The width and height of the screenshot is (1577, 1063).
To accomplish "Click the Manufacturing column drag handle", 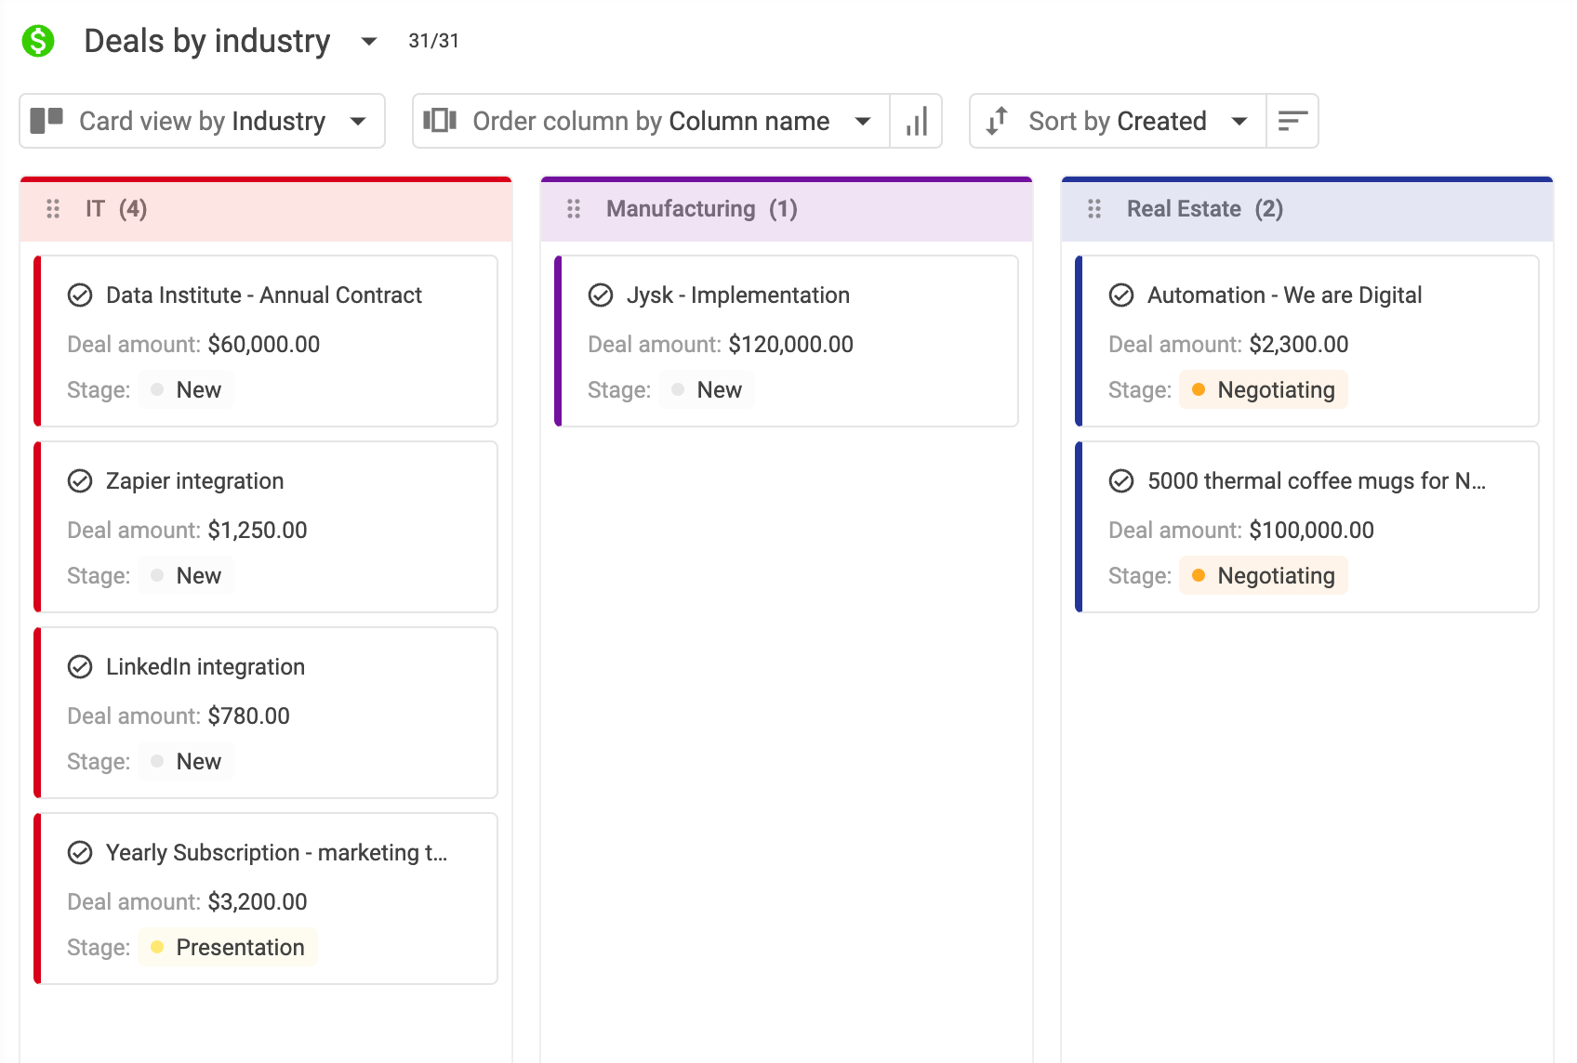I will point(574,209).
